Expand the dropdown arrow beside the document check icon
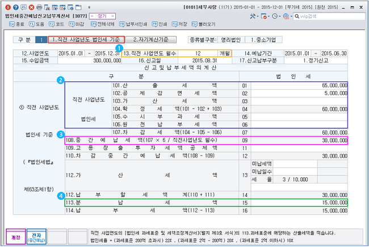 [x=269, y=16]
